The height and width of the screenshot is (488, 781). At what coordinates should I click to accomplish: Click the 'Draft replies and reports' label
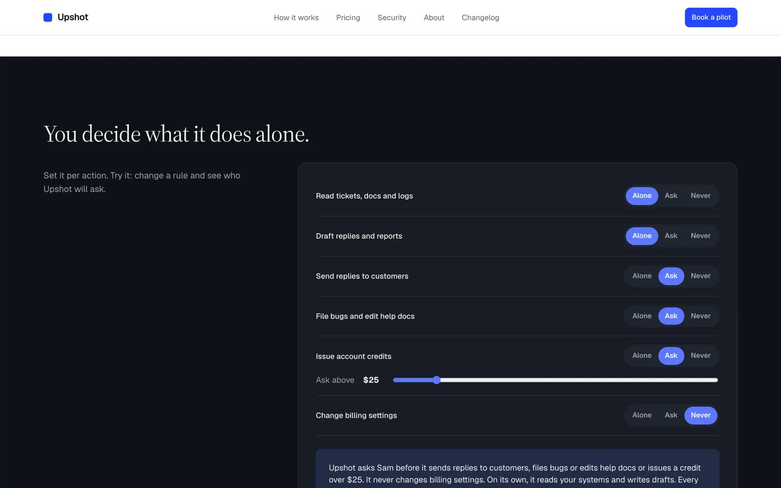point(359,236)
